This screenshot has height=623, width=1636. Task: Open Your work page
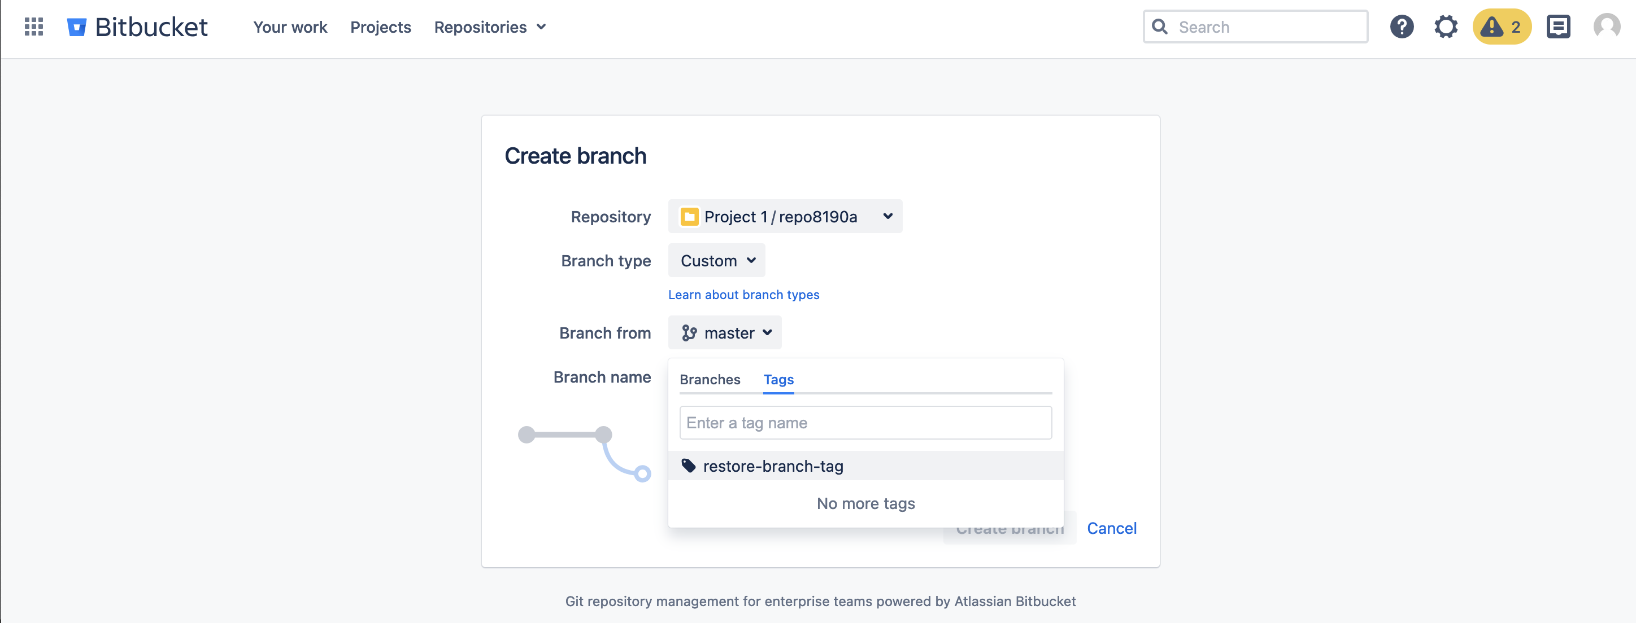point(290,27)
